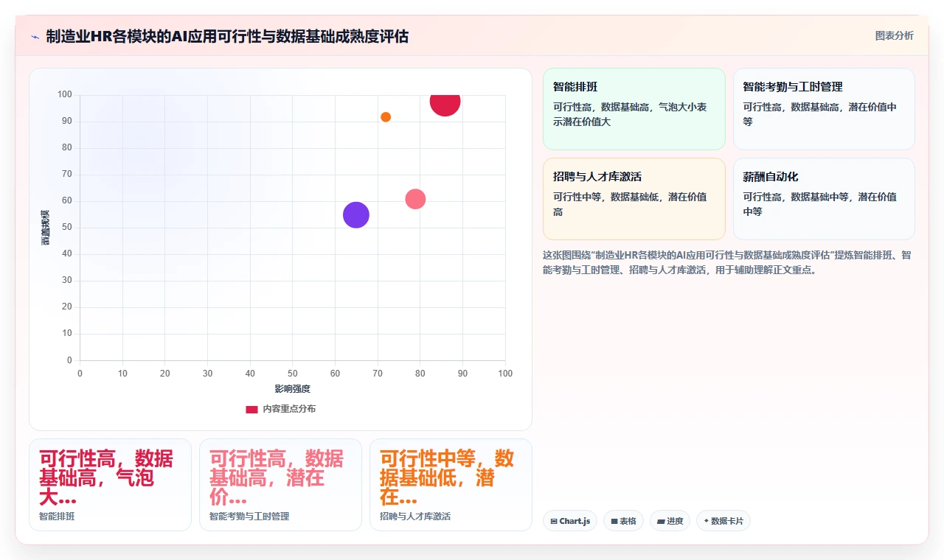Select the 进度 tag
The height and width of the screenshot is (560, 944).
pyautogui.click(x=670, y=521)
